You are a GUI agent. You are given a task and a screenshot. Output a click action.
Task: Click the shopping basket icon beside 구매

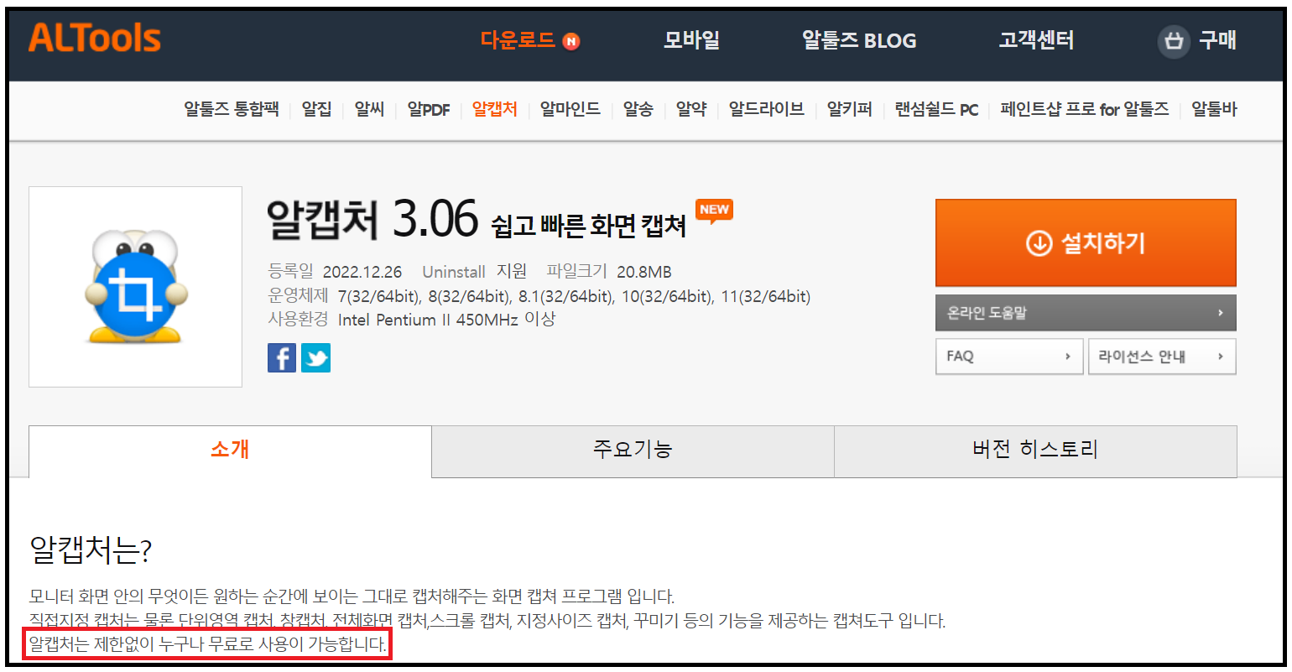[x=1174, y=40]
